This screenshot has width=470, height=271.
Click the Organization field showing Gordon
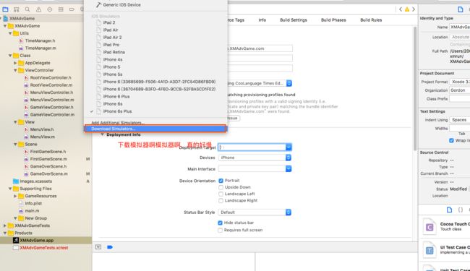(x=459, y=90)
